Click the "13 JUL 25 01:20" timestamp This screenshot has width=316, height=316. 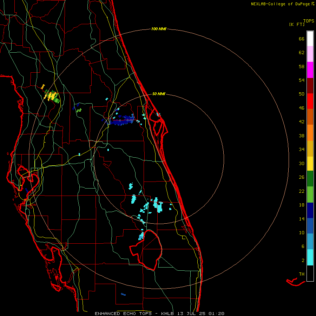[x=201, y=314]
